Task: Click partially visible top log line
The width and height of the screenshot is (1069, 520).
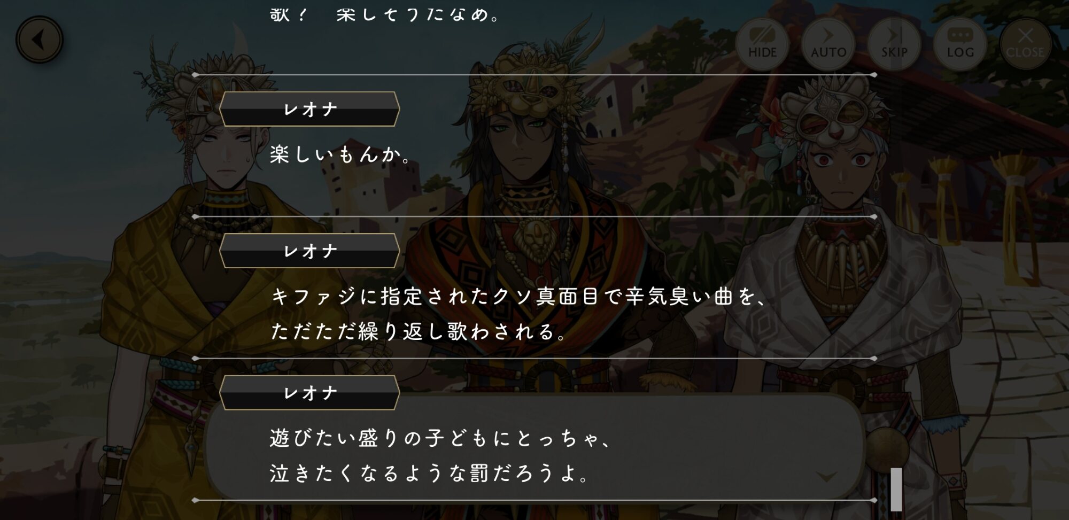Action: tap(386, 14)
